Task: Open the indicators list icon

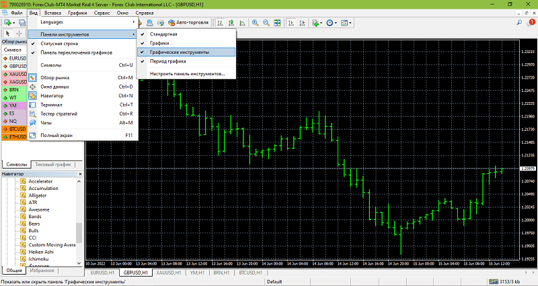Action: tap(315, 23)
